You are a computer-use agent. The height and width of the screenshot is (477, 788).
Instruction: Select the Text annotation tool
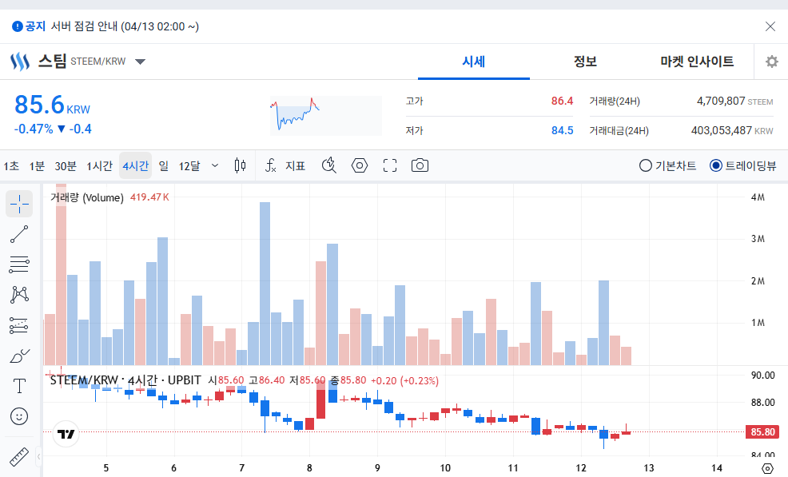19,386
